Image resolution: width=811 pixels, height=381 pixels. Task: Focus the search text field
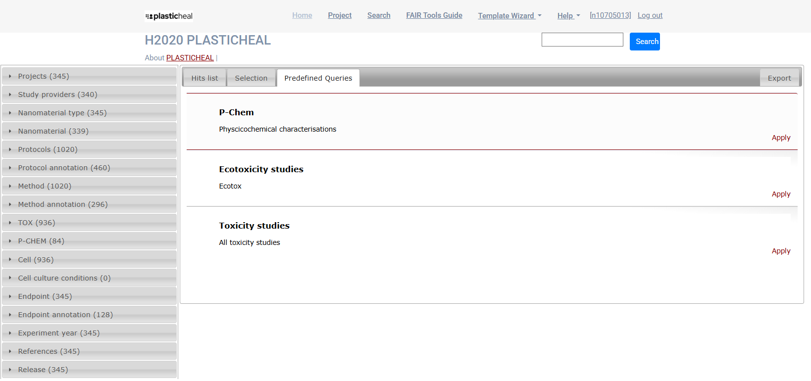pos(582,40)
